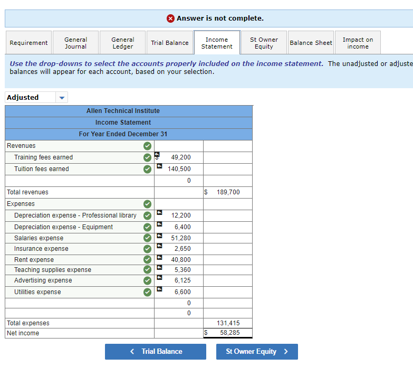Click the arrow icon next to 40,800
413x376 pixels.
pyautogui.click(x=159, y=257)
